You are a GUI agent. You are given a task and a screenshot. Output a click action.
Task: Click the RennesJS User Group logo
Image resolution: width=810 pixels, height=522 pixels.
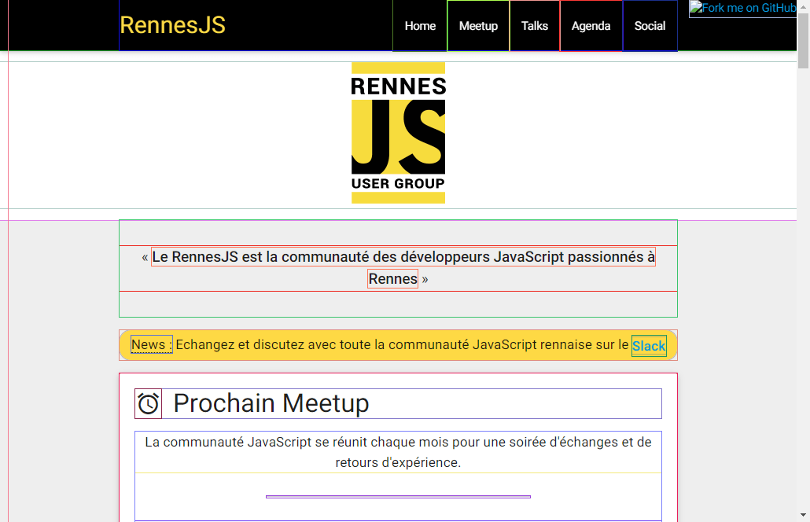(398, 133)
